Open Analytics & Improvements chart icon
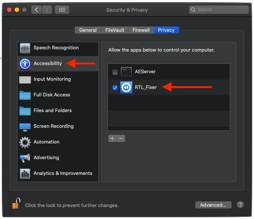This screenshot has width=254, height=219. point(25,174)
